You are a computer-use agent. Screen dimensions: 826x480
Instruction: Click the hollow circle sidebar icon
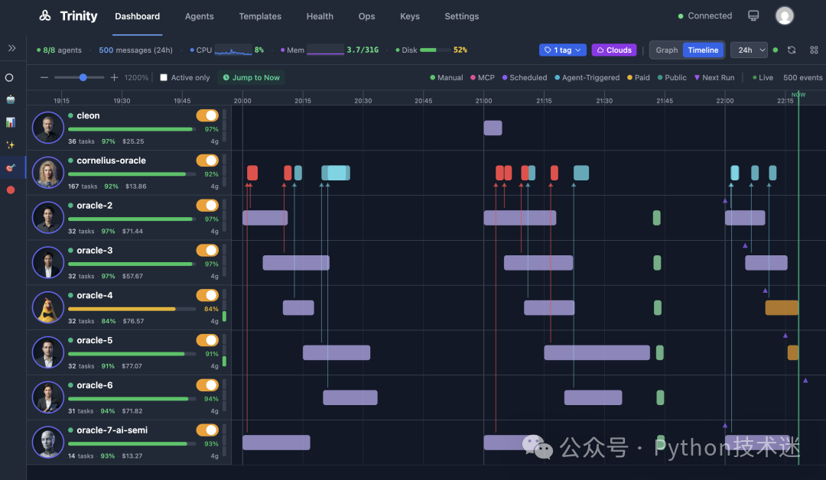pos(9,78)
